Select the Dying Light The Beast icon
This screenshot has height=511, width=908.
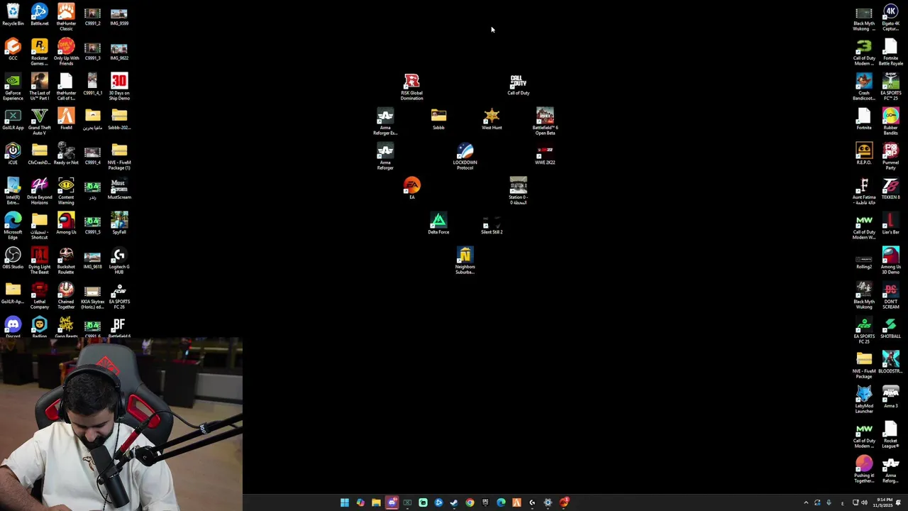pyautogui.click(x=40, y=261)
